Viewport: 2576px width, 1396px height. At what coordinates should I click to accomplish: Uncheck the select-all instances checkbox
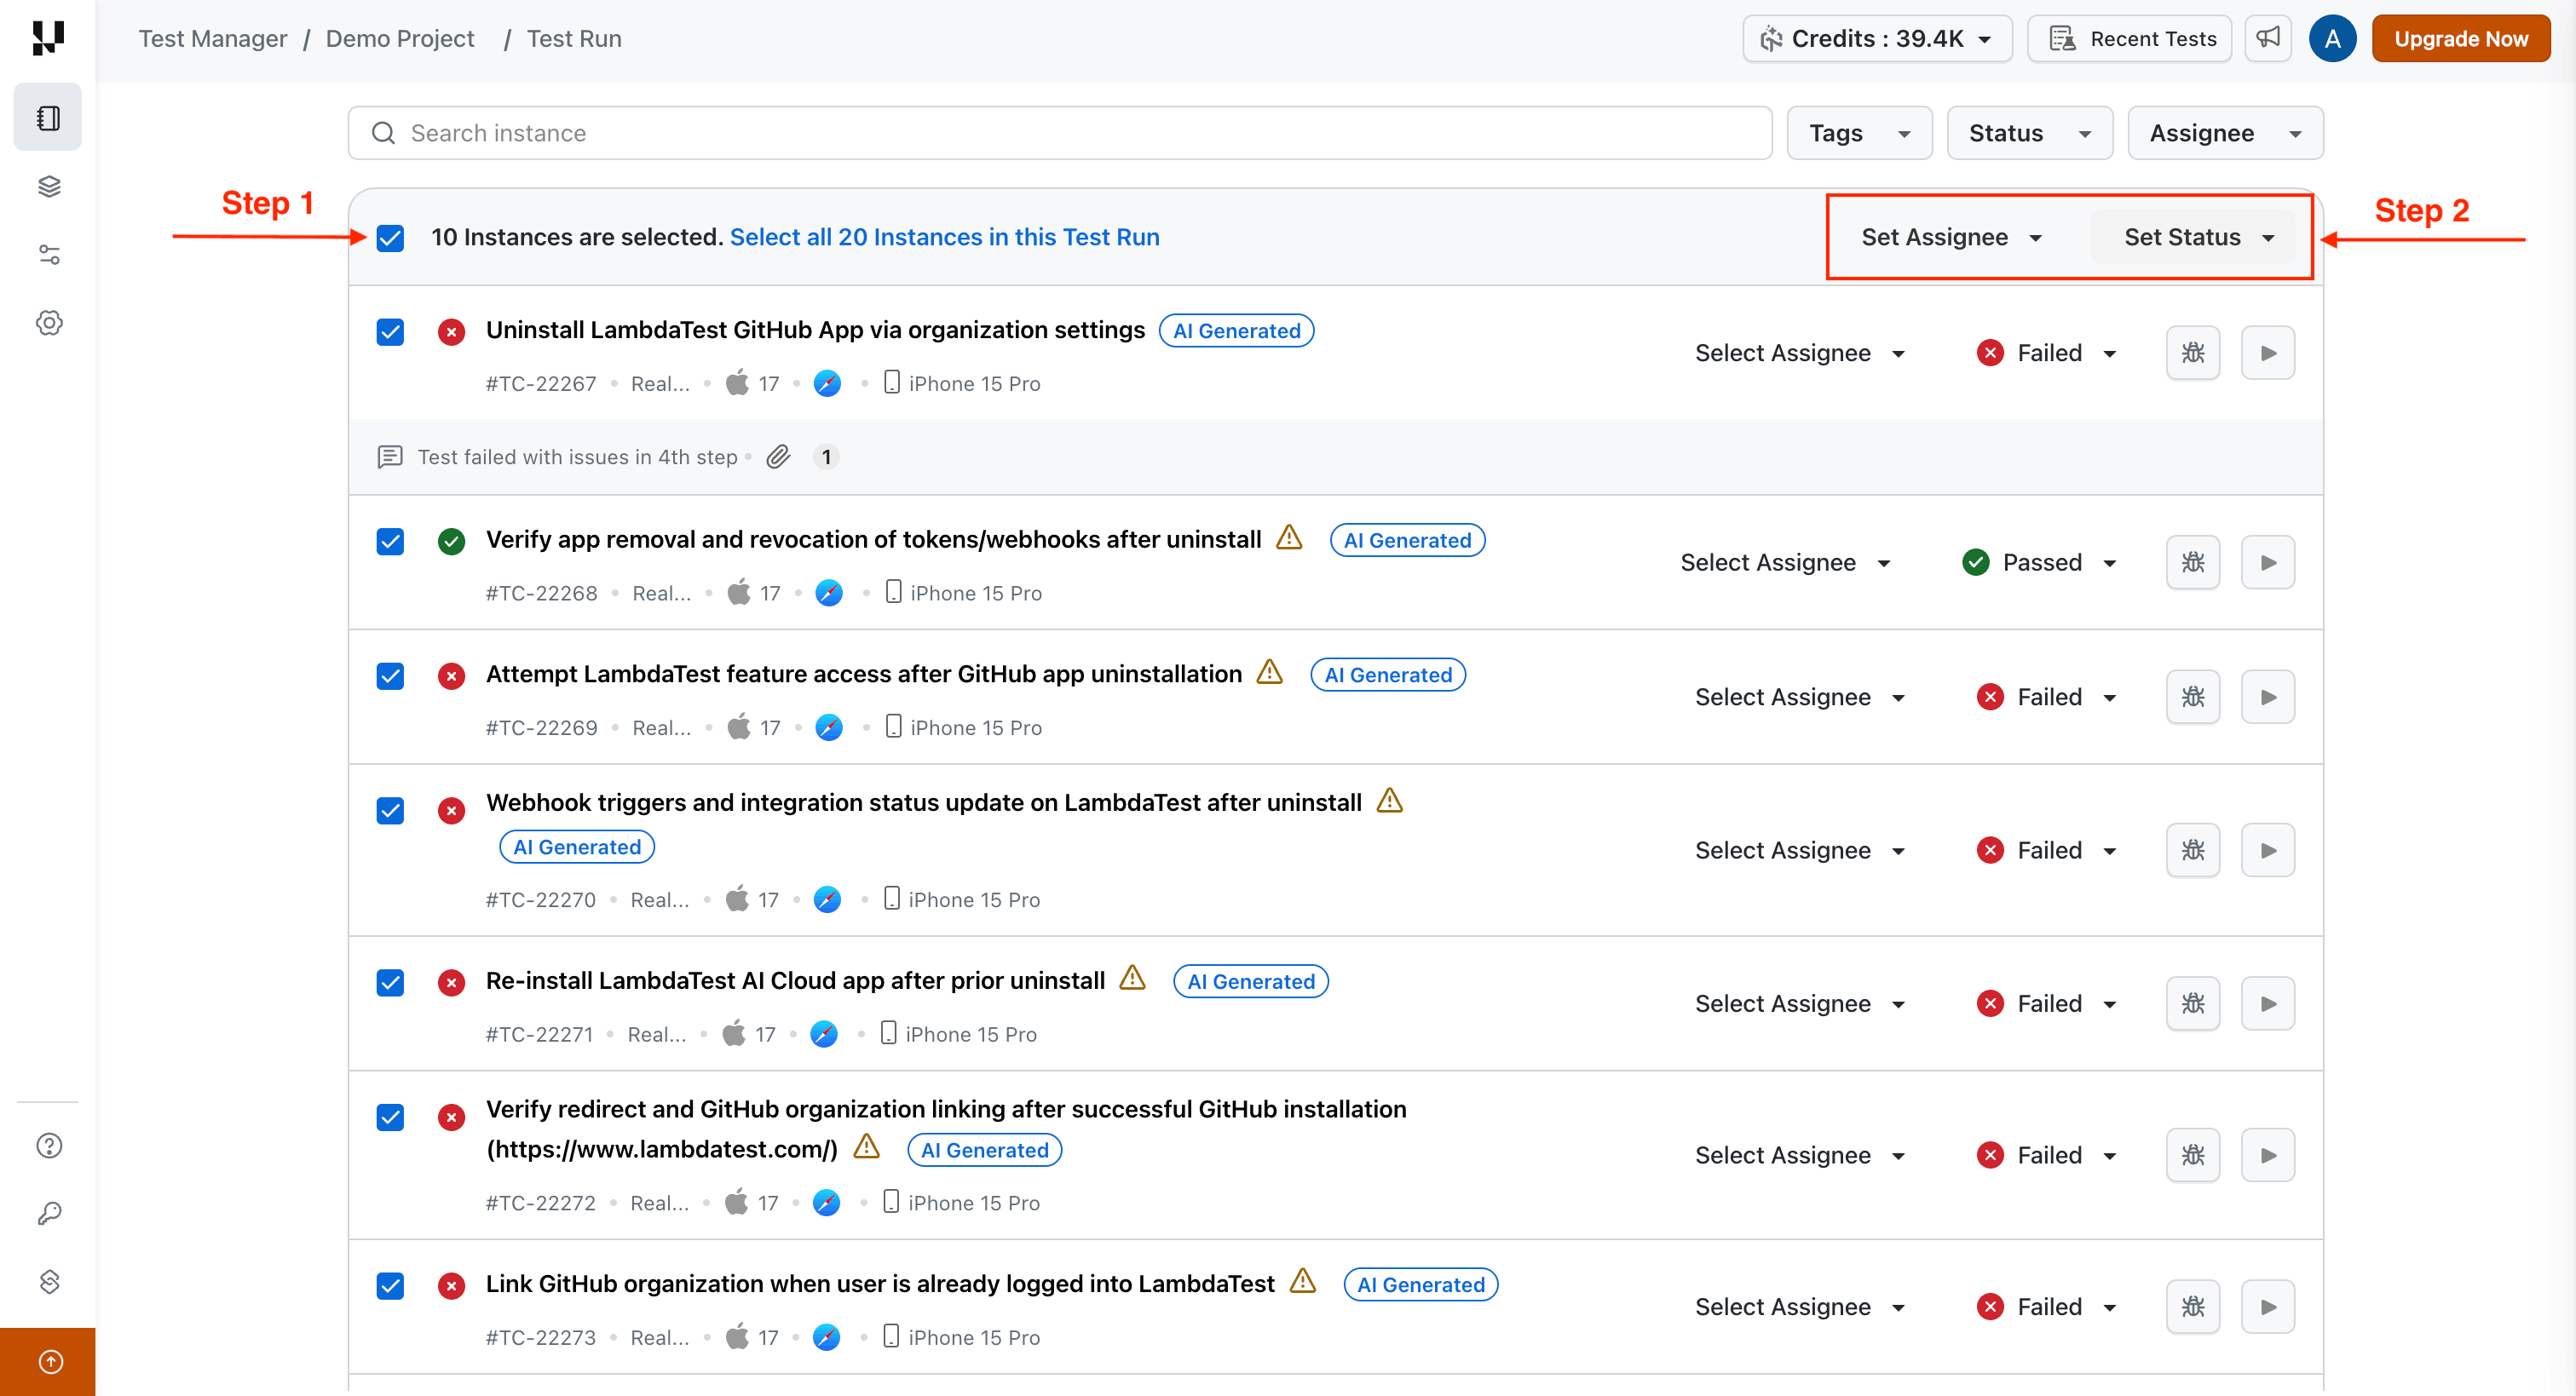(x=390, y=238)
